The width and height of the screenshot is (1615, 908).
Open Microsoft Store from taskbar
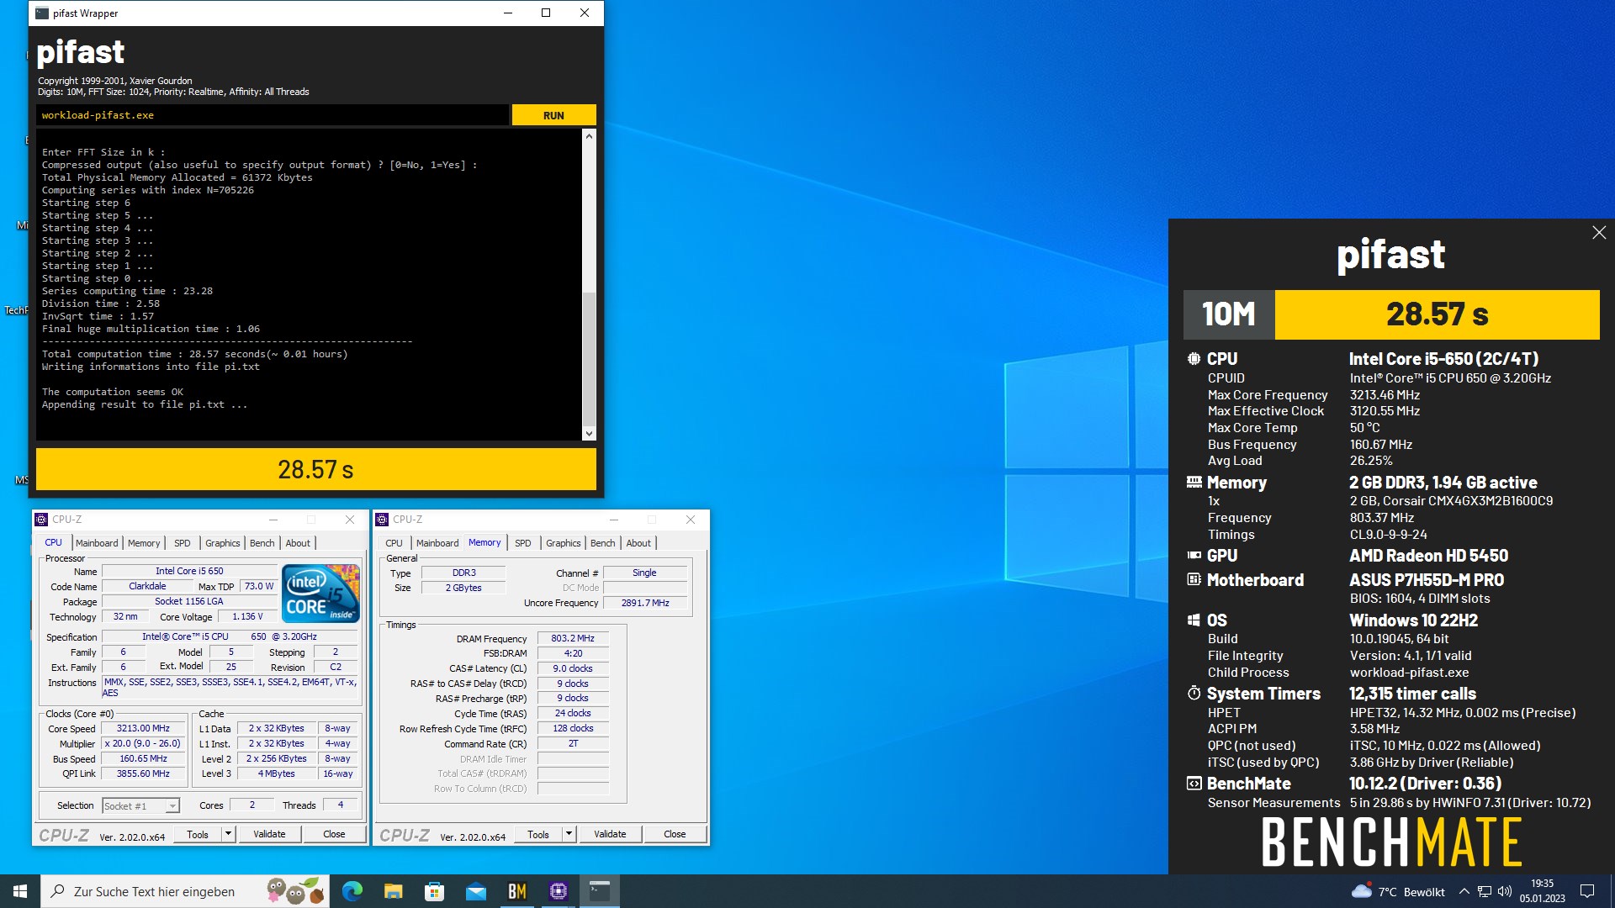434,891
